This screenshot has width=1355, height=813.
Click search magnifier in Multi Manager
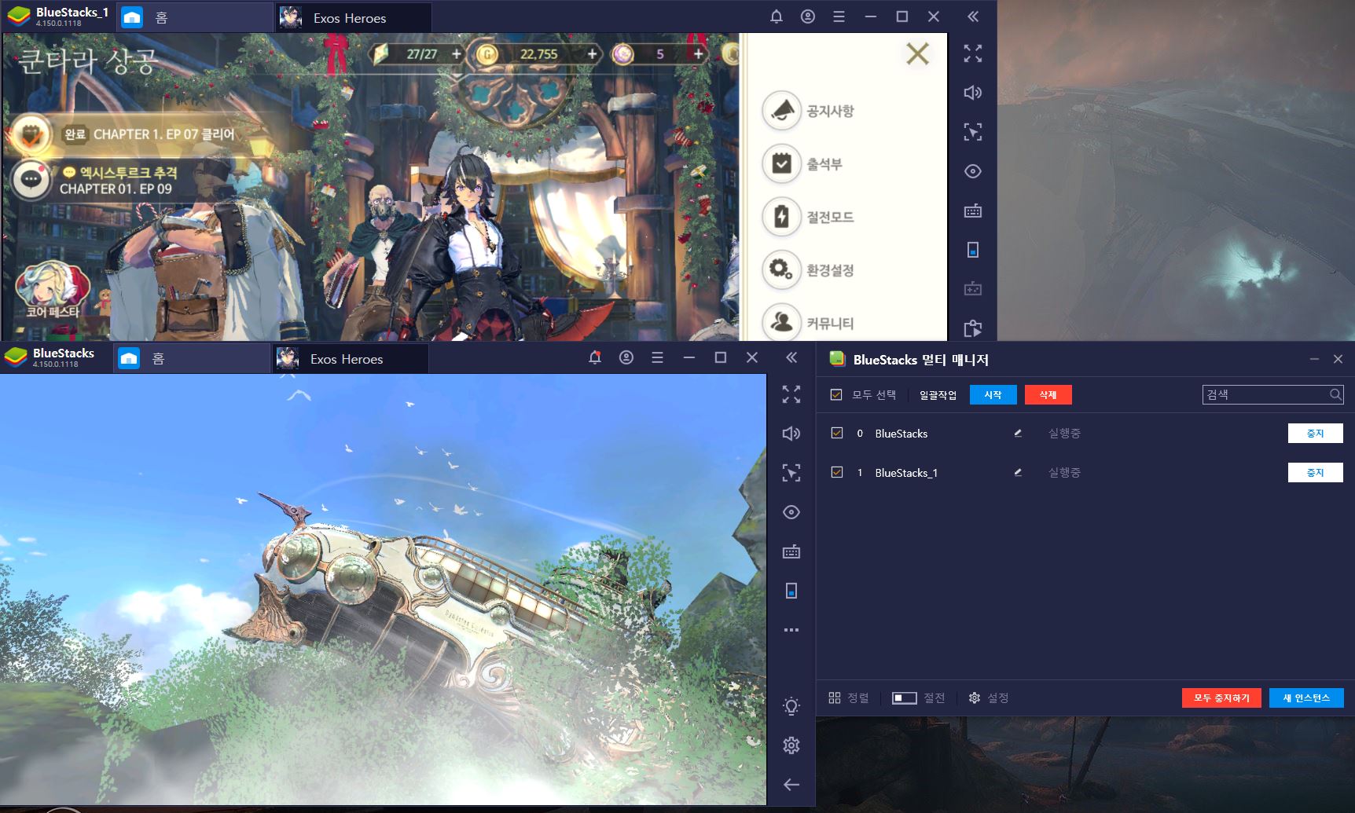tap(1335, 394)
